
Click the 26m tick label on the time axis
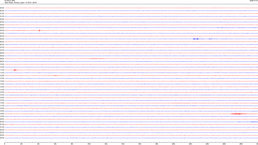pyautogui.click(x=224, y=144)
